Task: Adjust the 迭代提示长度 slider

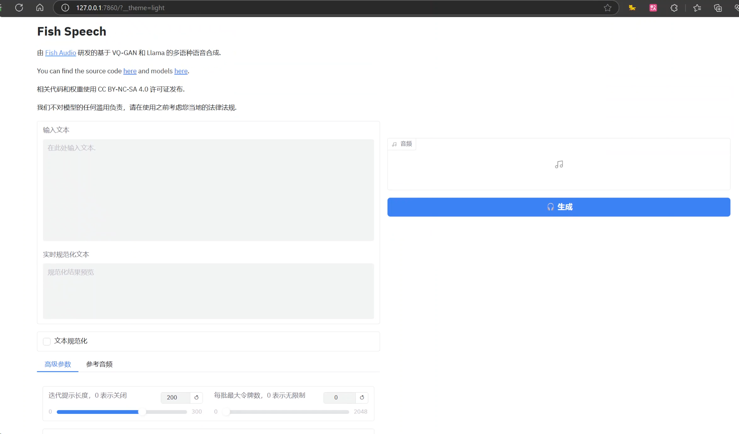Action: point(122,412)
